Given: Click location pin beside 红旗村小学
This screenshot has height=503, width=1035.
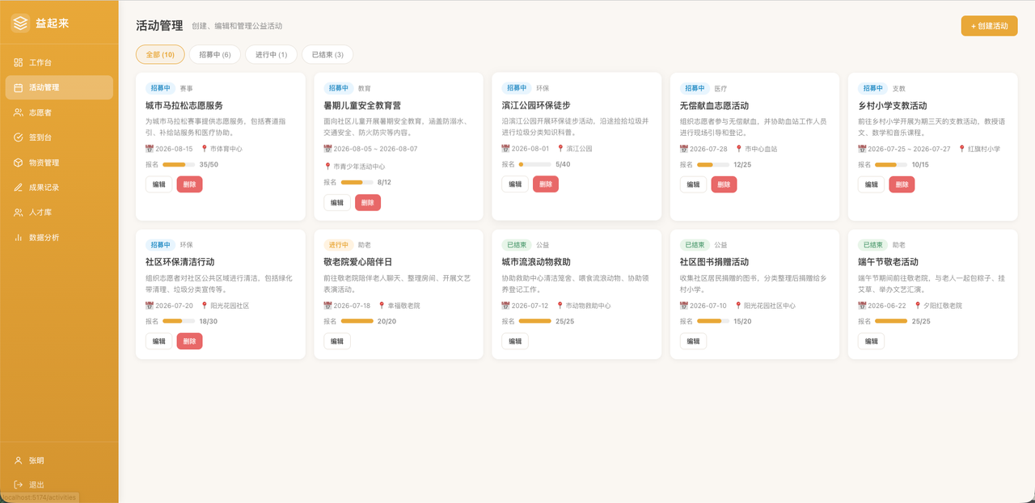Looking at the screenshot, I should coord(963,149).
